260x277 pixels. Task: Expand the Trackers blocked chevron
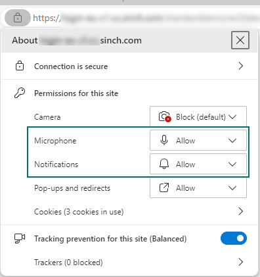(x=241, y=262)
